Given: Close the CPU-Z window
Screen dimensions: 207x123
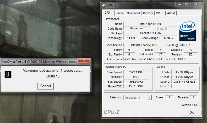Looking at the screenshot, I should (196, 4).
